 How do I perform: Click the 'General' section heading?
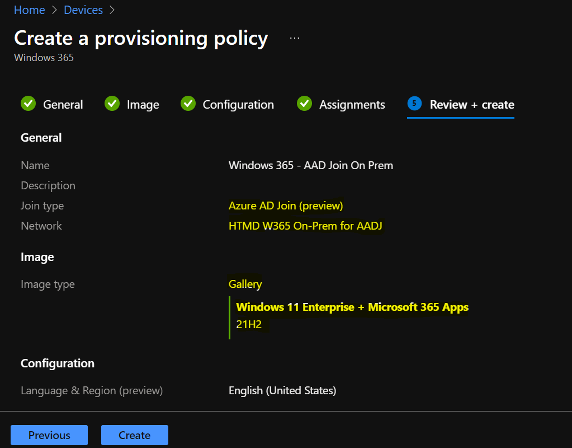tap(41, 137)
